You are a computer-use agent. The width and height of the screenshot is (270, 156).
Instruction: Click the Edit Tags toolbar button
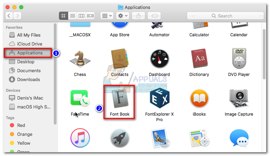tap(154, 16)
